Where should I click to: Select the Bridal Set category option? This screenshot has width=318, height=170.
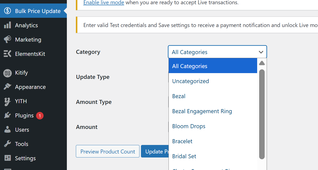[184, 156]
